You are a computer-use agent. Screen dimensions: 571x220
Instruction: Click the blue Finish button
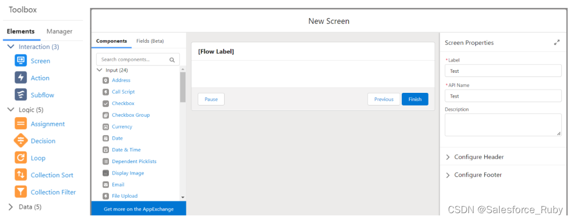pos(415,99)
